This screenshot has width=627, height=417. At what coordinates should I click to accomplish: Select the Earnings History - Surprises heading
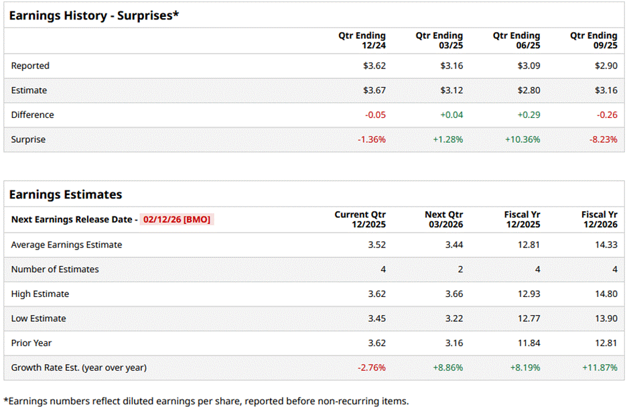click(x=94, y=15)
